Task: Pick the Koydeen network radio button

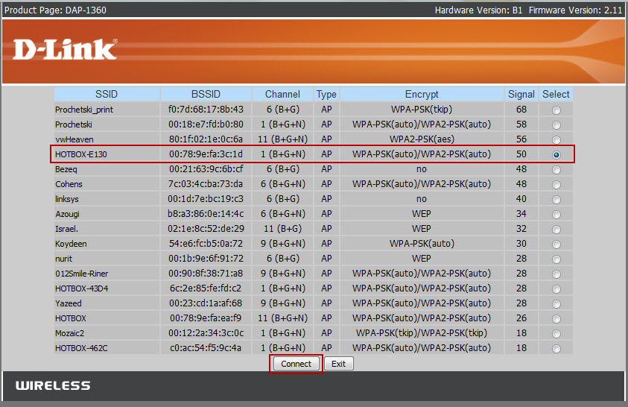Action: [x=556, y=244]
